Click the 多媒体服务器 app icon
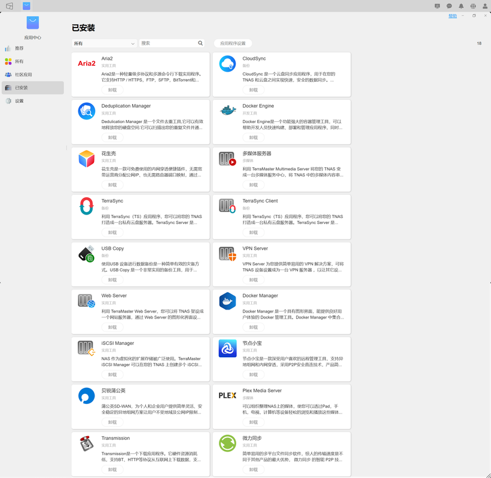Viewport: 491px width, 478px height. coord(227,159)
